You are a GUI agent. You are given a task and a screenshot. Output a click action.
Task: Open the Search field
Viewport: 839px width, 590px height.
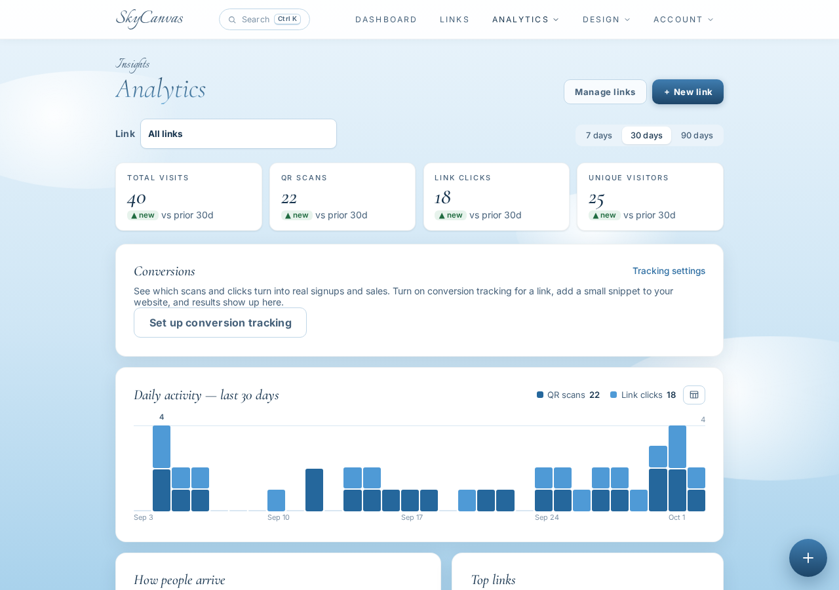[x=264, y=20]
